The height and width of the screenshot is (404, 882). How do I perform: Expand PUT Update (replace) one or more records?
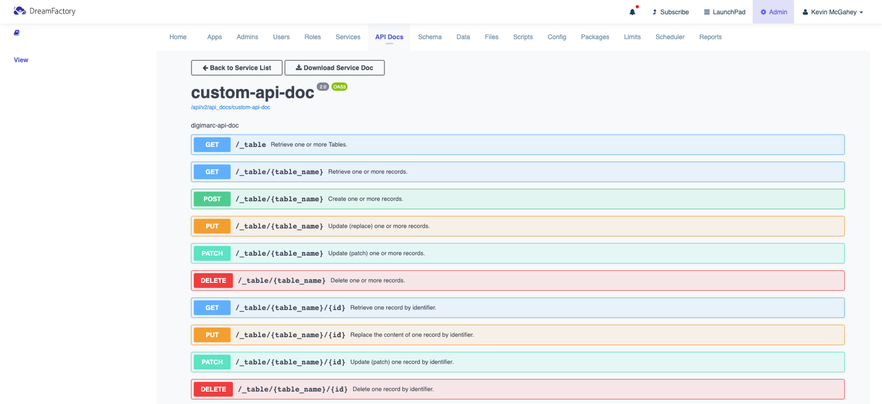(x=517, y=226)
